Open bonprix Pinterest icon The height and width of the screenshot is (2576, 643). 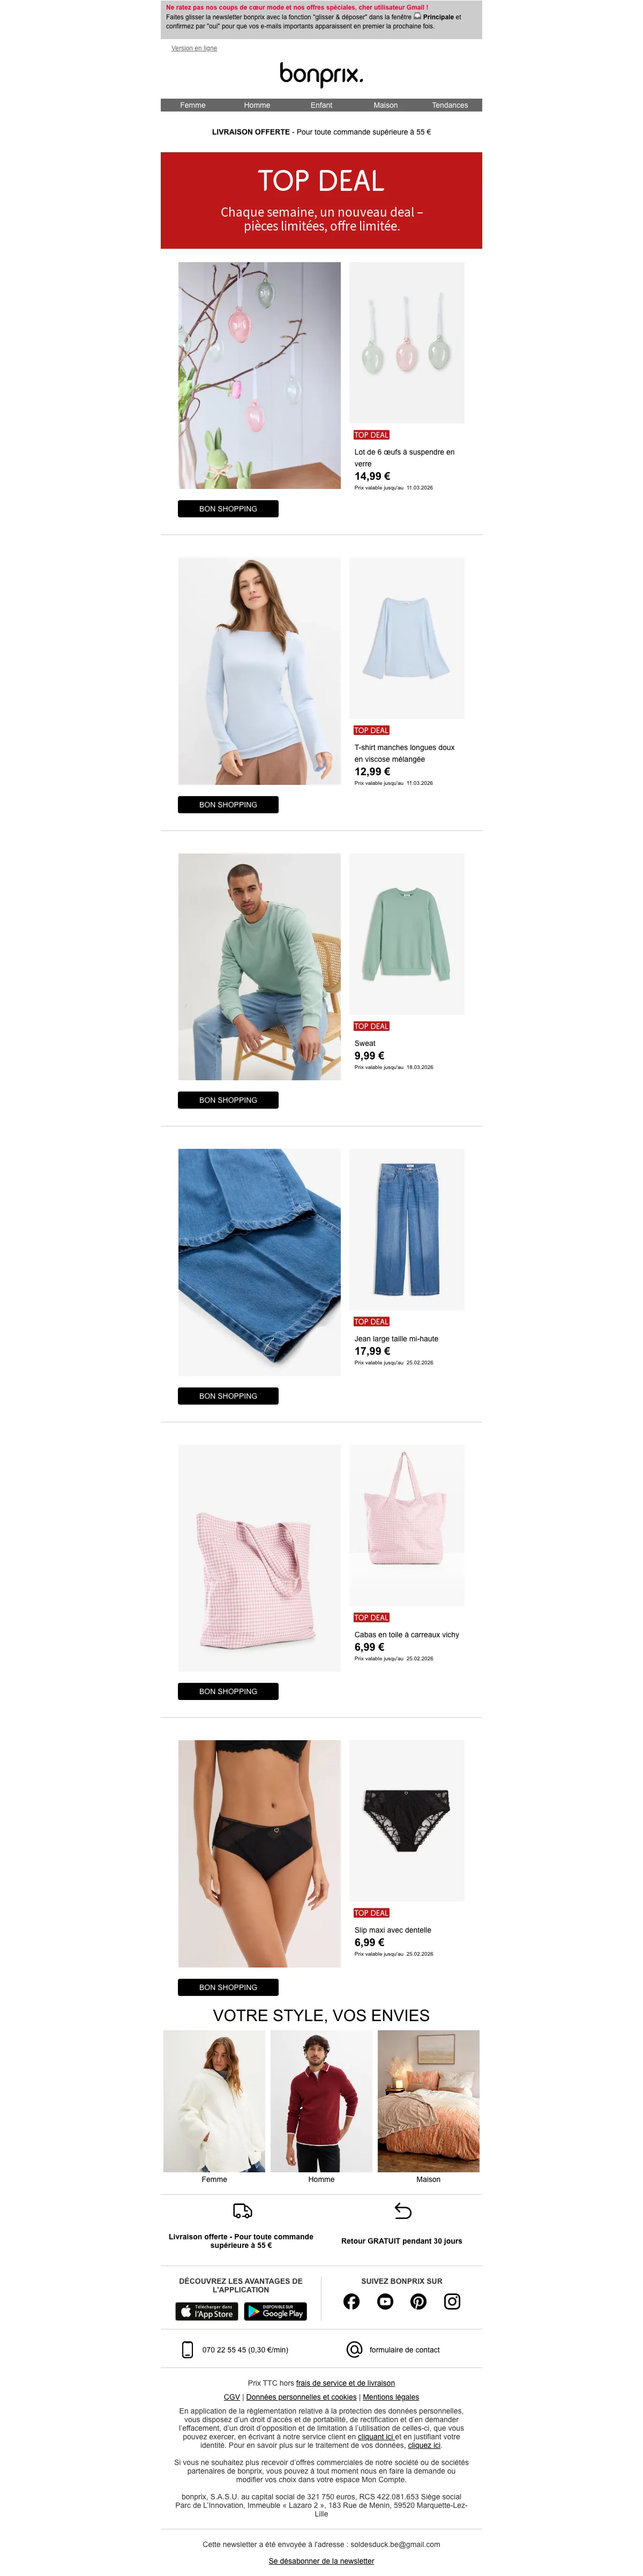pyautogui.click(x=418, y=2301)
